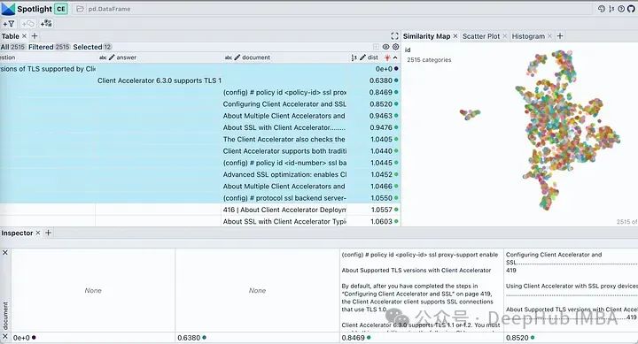Viewport: 638px width, 344px height.
Task: Click the red pin marker on dist column
Action: pos(387,57)
